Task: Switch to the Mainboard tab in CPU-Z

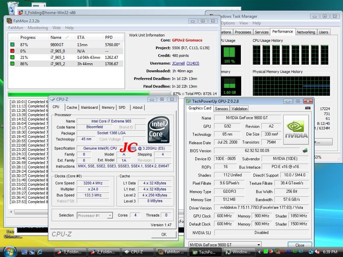Action: click(89, 107)
